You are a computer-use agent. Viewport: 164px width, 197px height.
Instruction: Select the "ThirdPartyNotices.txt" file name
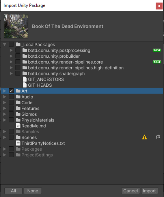pos(43,143)
